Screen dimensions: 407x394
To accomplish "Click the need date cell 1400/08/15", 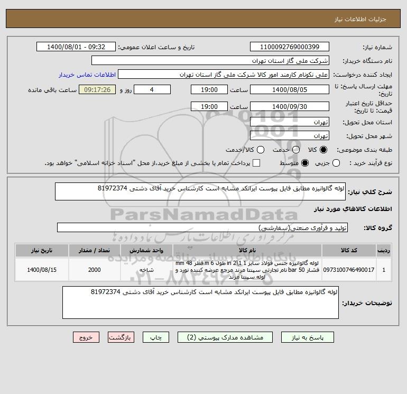I will click(x=42, y=270).
